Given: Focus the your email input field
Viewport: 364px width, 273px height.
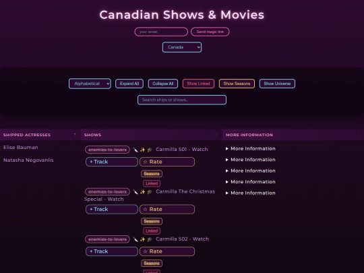Looking at the screenshot, I should [x=161, y=32].
